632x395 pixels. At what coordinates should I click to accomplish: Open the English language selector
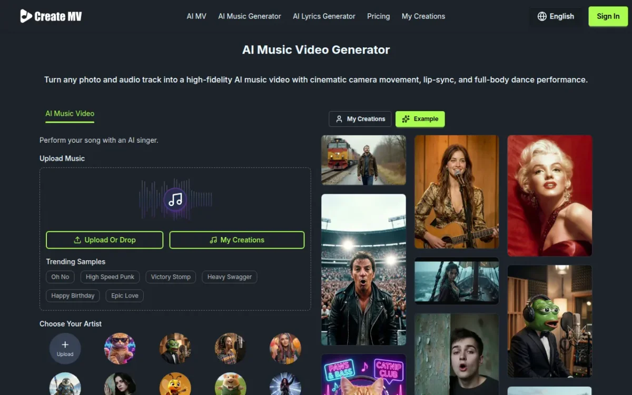(556, 16)
